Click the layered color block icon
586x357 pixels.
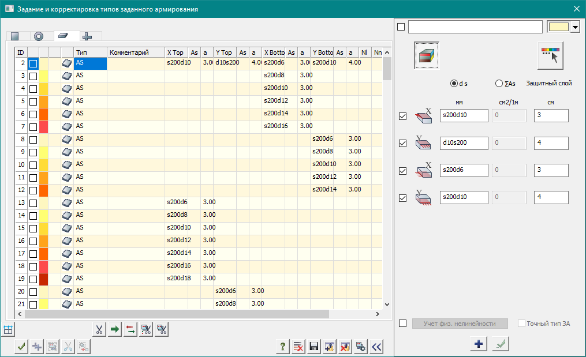click(427, 55)
